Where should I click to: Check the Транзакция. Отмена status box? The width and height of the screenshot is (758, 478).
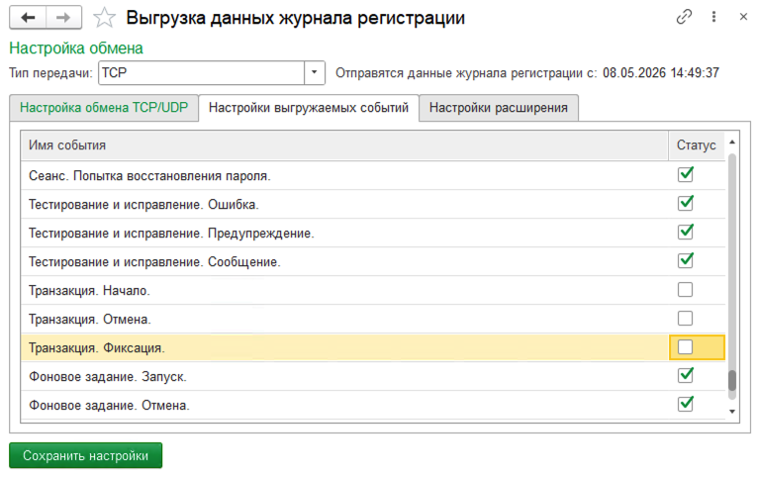point(685,318)
